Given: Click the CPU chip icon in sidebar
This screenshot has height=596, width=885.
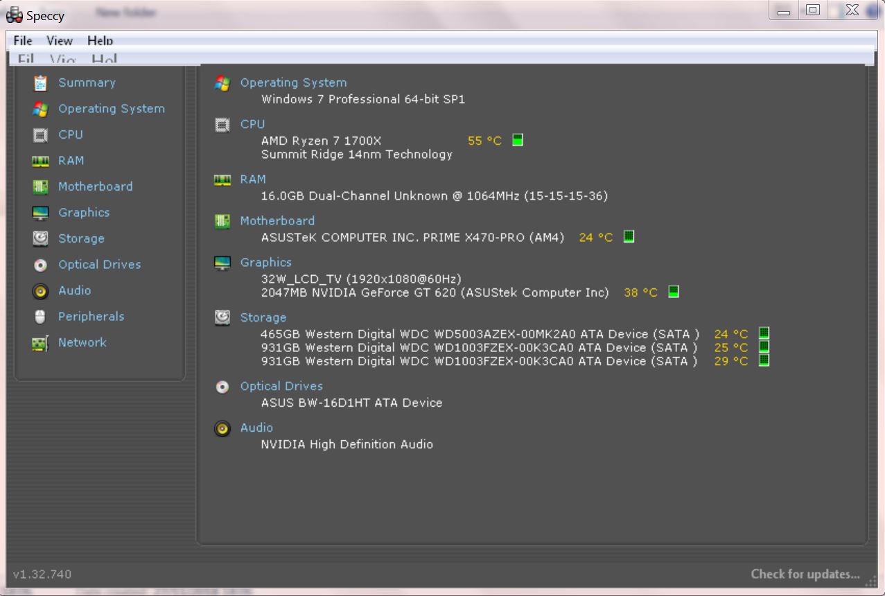Looking at the screenshot, I should click(40, 135).
